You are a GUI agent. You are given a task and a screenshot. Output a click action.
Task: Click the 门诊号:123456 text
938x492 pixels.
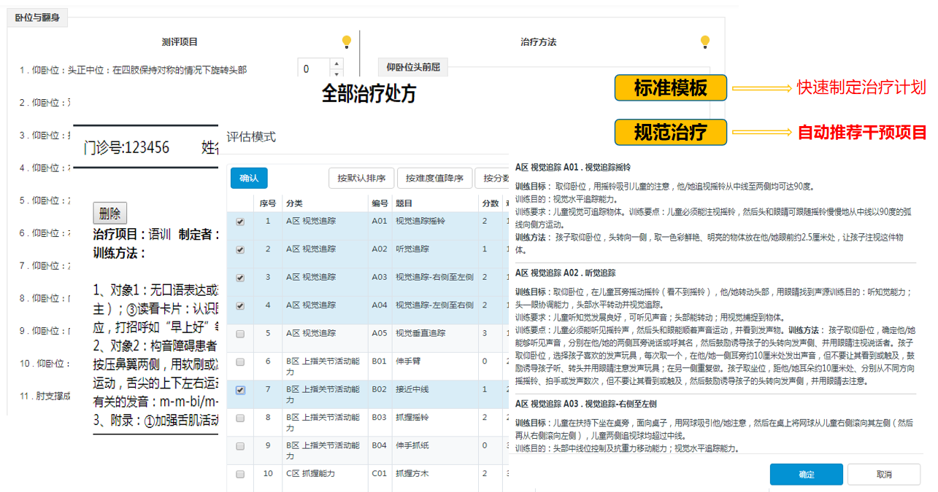tap(126, 148)
